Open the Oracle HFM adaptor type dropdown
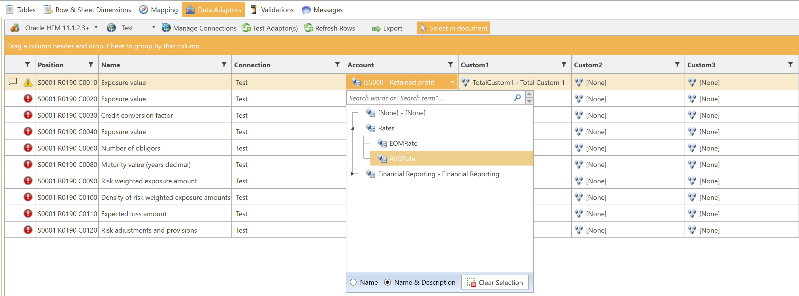This screenshot has width=799, height=296. 96,27
